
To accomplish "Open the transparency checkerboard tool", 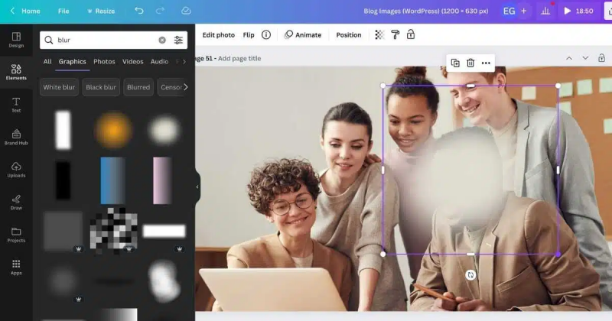I will tap(379, 35).
